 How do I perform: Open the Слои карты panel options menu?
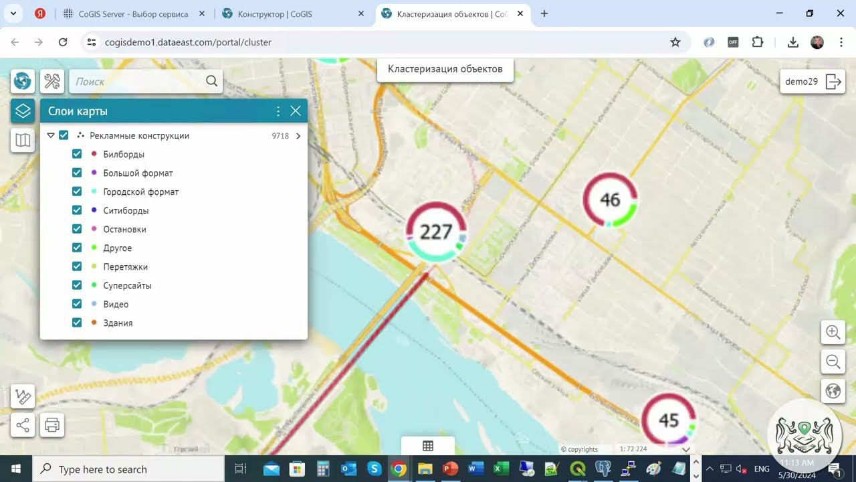[278, 111]
